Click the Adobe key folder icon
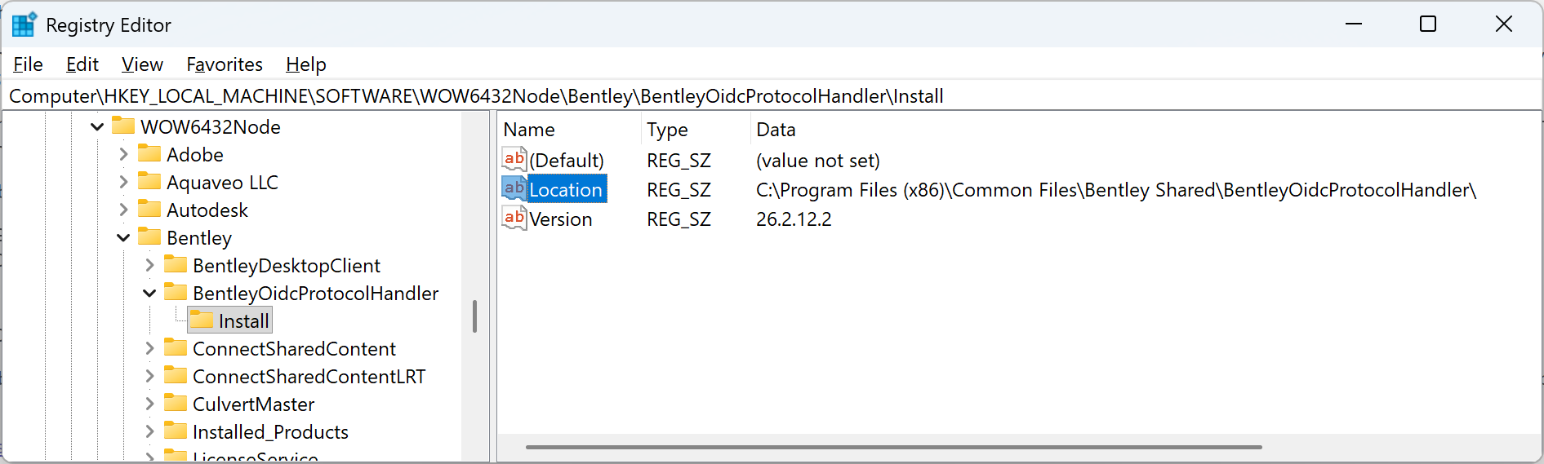This screenshot has height=464, width=1544. pyautogui.click(x=149, y=153)
